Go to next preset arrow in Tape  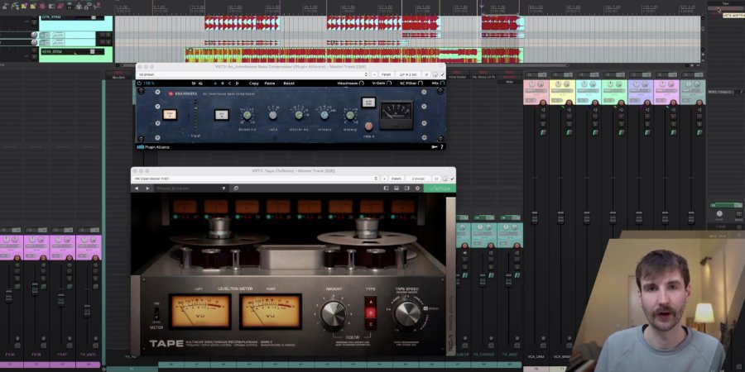(148, 188)
